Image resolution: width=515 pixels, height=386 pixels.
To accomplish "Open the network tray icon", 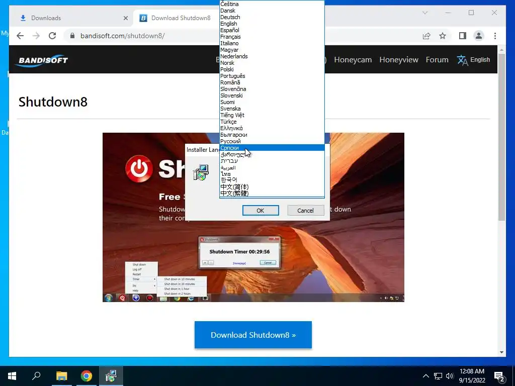I will click(438, 376).
